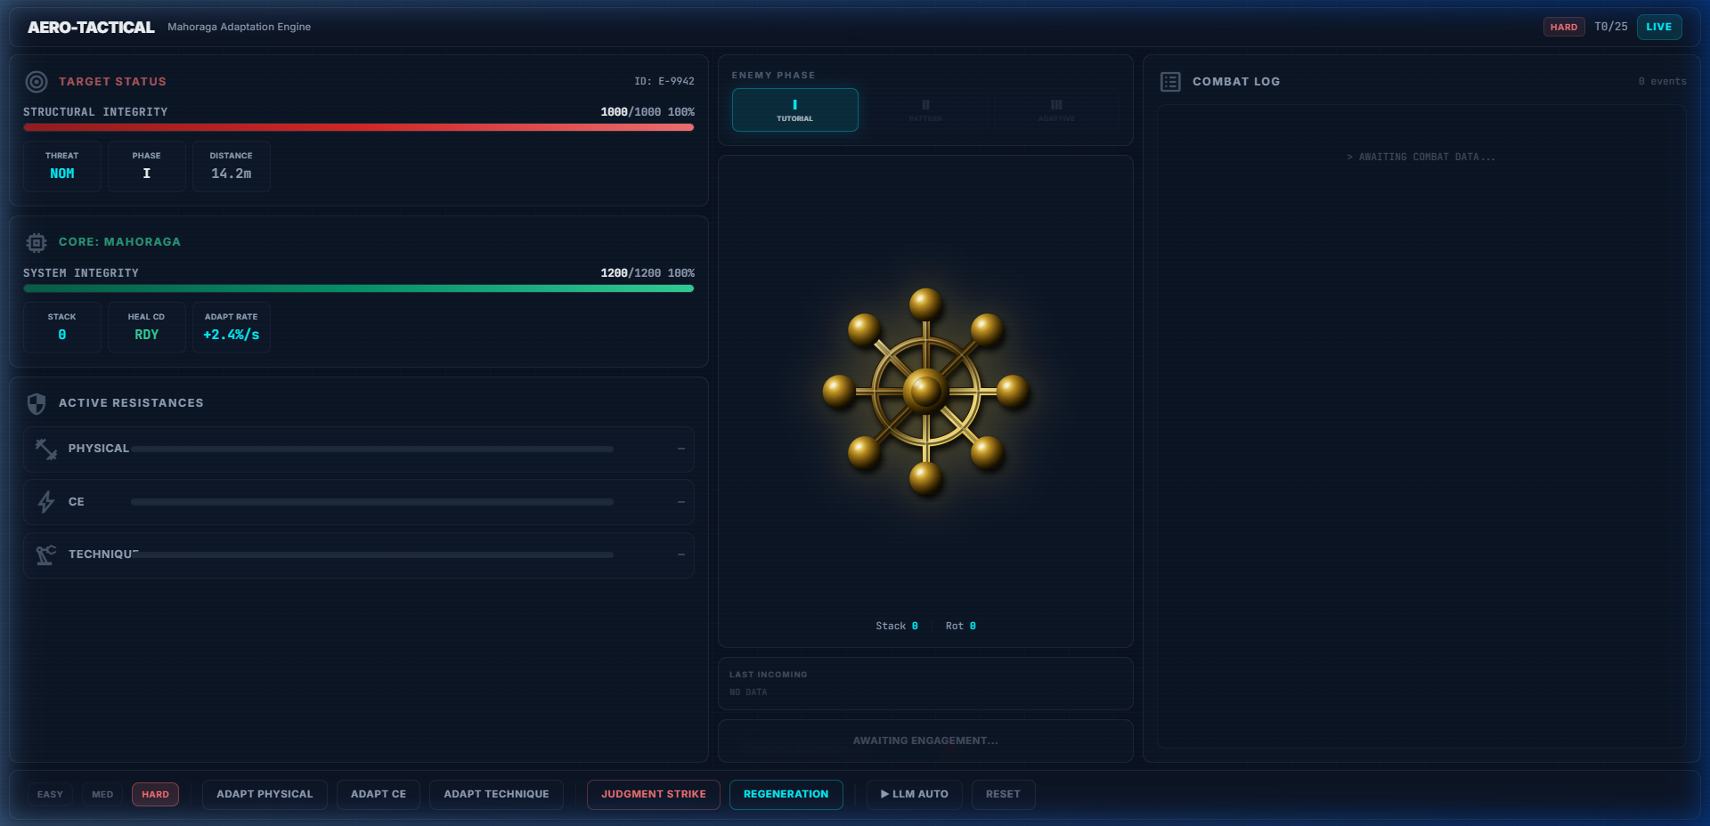Image resolution: width=1710 pixels, height=826 pixels.
Task: Open the Phase I Tutorial tab
Action: point(794,110)
